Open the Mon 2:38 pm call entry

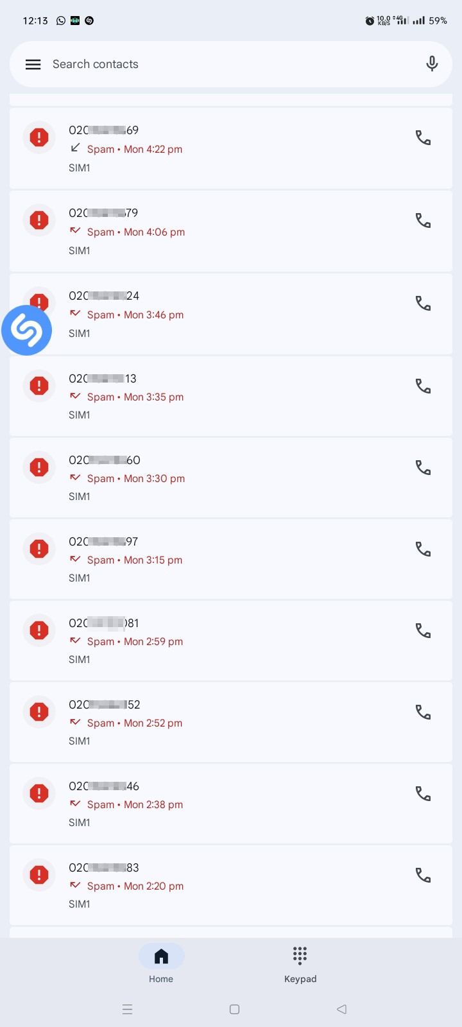click(x=231, y=804)
